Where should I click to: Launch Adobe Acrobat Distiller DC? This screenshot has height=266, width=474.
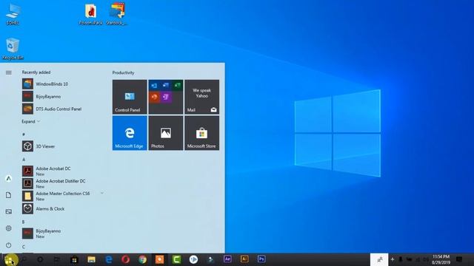(x=62, y=183)
